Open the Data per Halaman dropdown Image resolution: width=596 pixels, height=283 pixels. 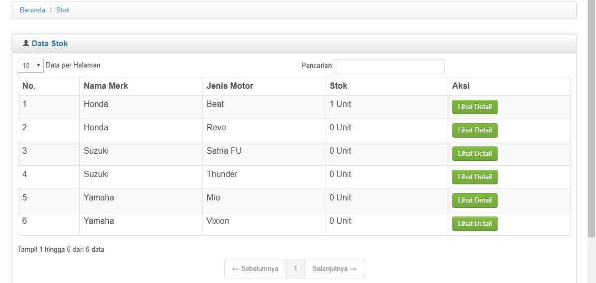click(31, 66)
